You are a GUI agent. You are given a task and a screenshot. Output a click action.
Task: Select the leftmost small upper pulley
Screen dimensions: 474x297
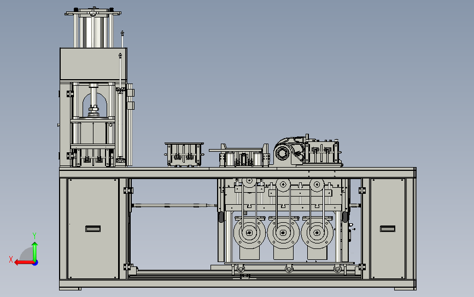[249, 182]
